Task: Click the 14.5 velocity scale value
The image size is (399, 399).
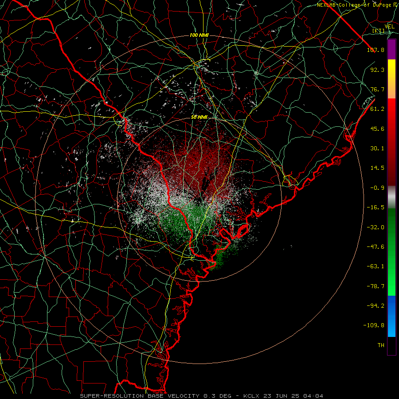Action: pyautogui.click(x=377, y=168)
